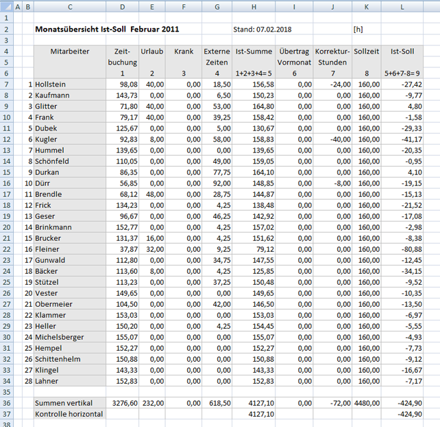Image resolution: width=440 pixels, height=427 pixels.
Task: Click the 'Urlaub' header cell
Action: click(x=152, y=51)
